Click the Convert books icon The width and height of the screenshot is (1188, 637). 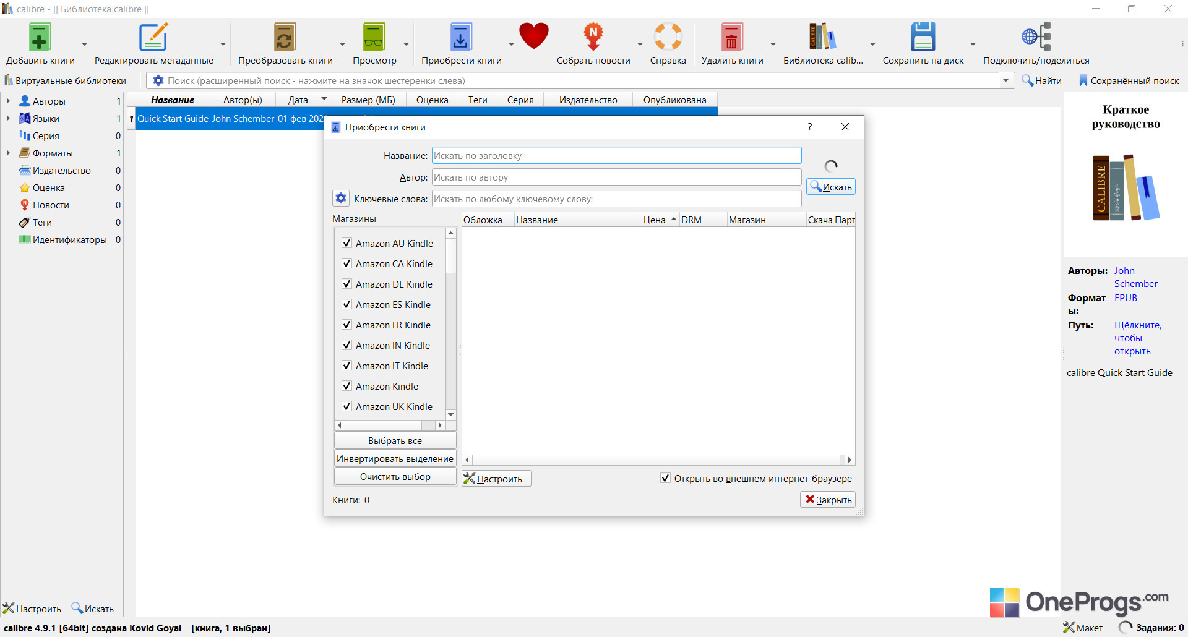point(285,37)
